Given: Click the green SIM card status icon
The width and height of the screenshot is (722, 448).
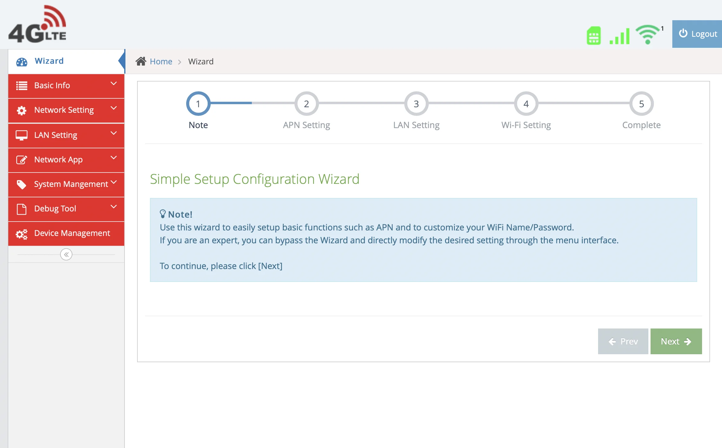Looking at the screenshot, I should tap(593, 36).
